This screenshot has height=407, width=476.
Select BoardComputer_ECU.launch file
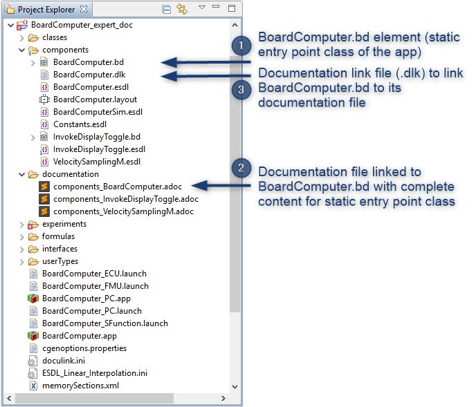pyautogui.click(x=95, y=274)
